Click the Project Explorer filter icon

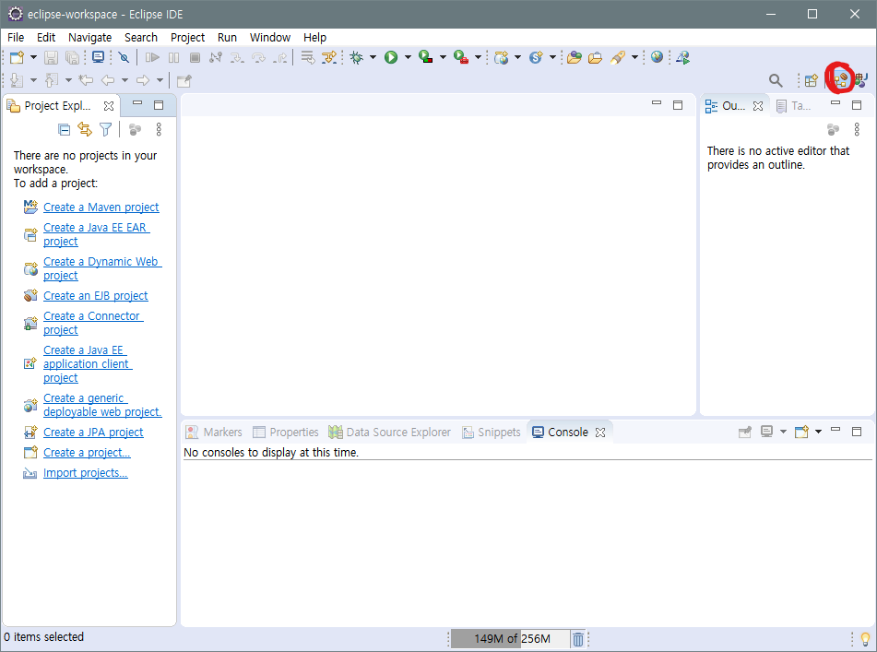click(x=106, y=130)
